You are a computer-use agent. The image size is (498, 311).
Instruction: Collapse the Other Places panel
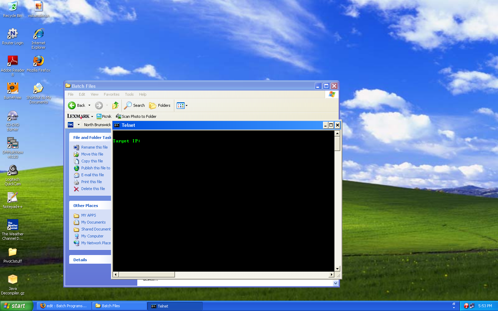(x=91, y=206)
